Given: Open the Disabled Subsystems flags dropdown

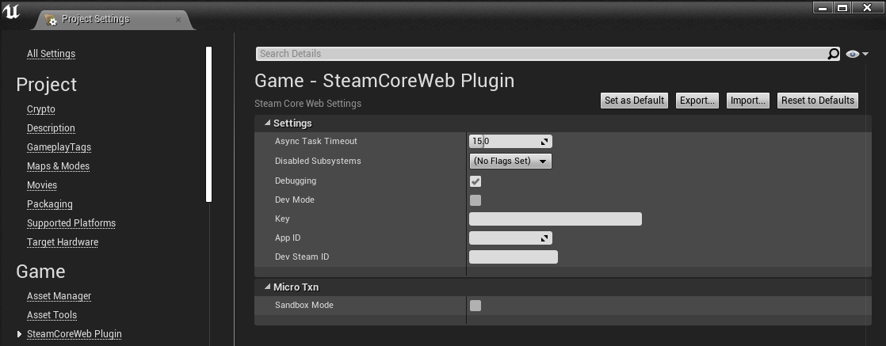Looking at the screenshot, I should [510, 161].
